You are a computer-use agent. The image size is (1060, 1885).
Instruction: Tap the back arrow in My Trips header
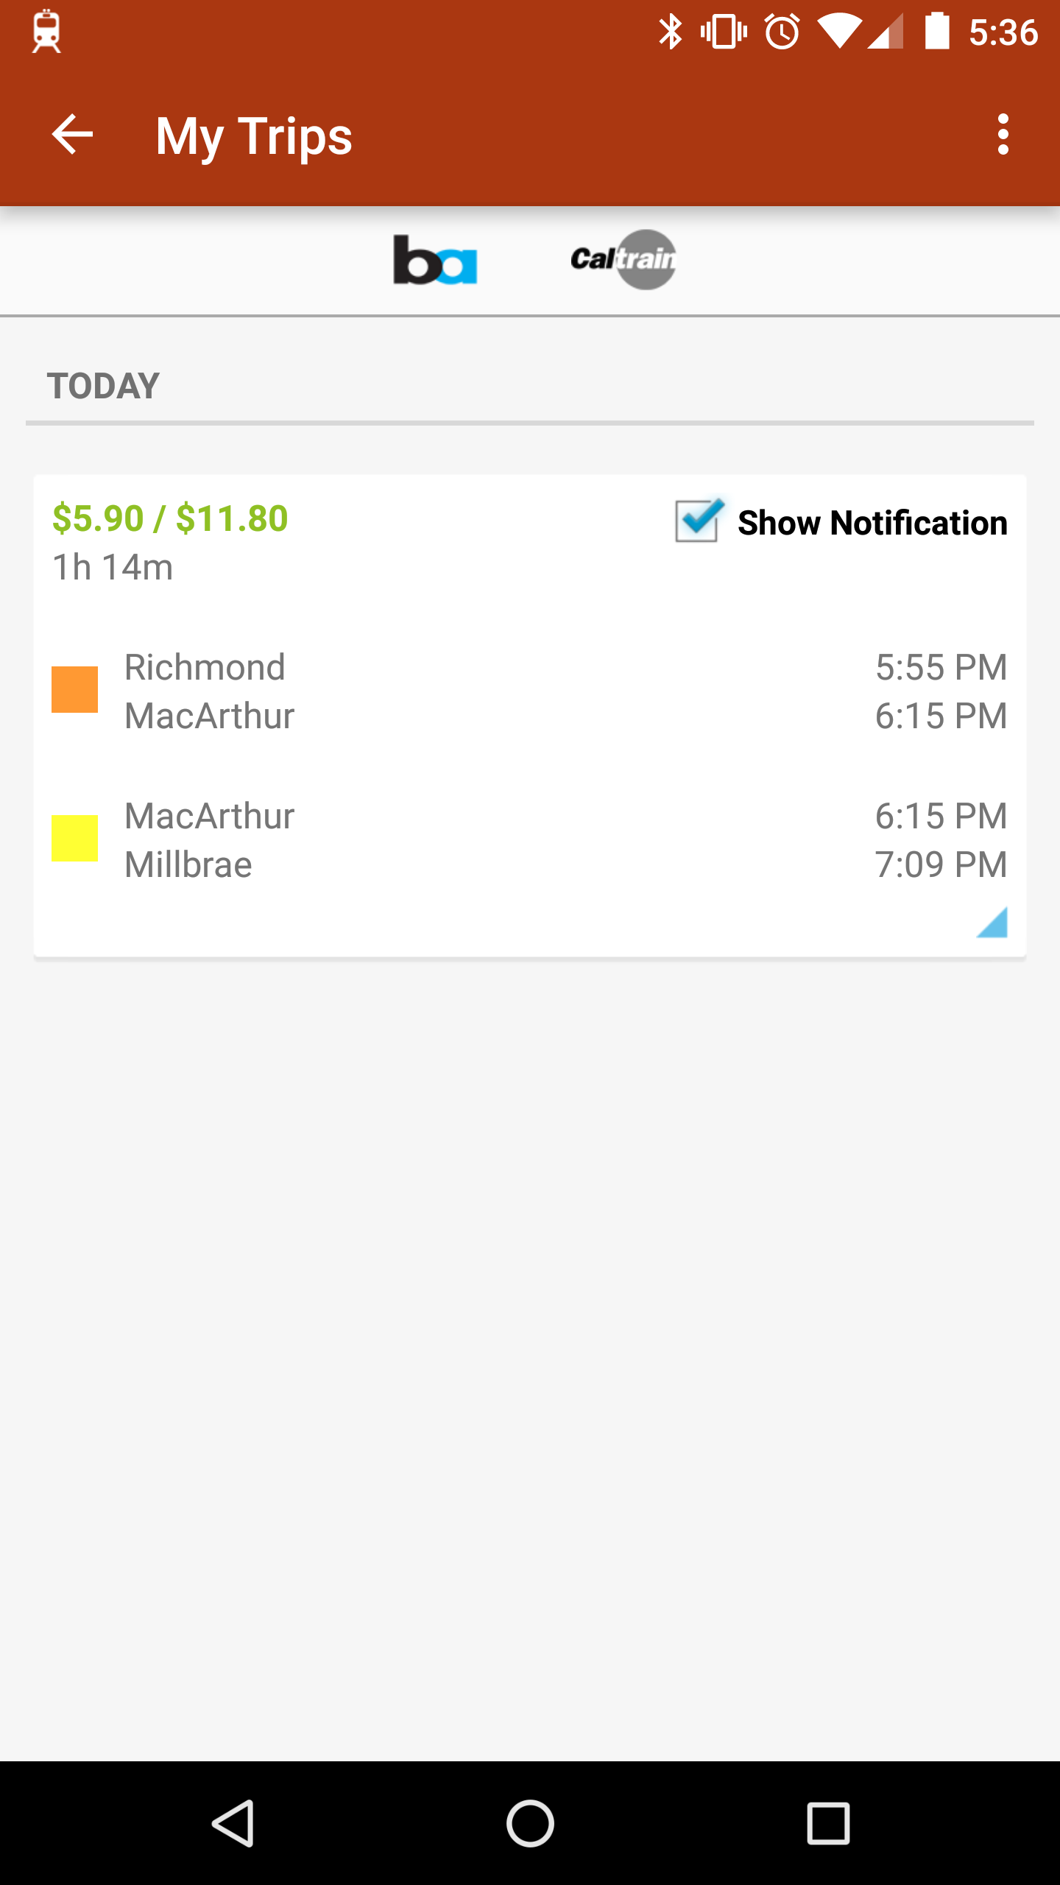pos(72,135)
